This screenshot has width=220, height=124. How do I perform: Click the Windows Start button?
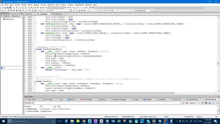(3, 121)
